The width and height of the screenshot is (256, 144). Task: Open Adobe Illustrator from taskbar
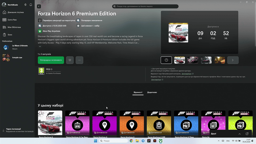click(155, 141)
